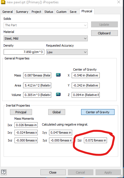This screenshot has height=178, width=124.
Task: Click the Apply button
Action: point(108,172)
